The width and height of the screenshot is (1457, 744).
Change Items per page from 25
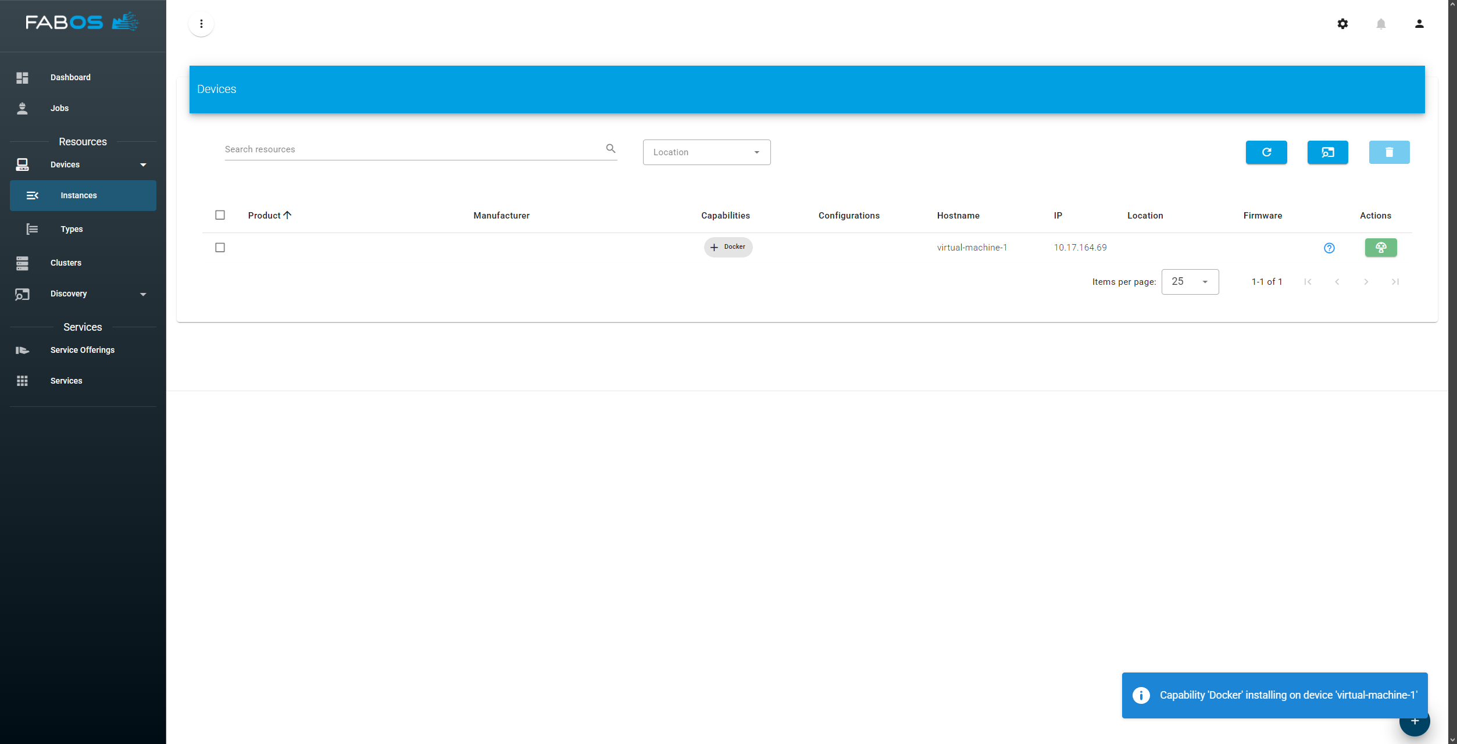(1190, 281)
